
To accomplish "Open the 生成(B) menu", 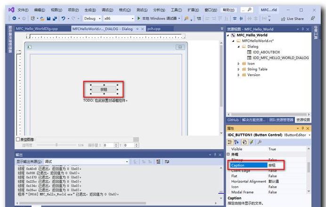I will [x=90, y=10].
